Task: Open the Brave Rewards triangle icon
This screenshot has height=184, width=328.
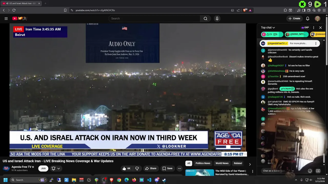Action: click(250, 10)
